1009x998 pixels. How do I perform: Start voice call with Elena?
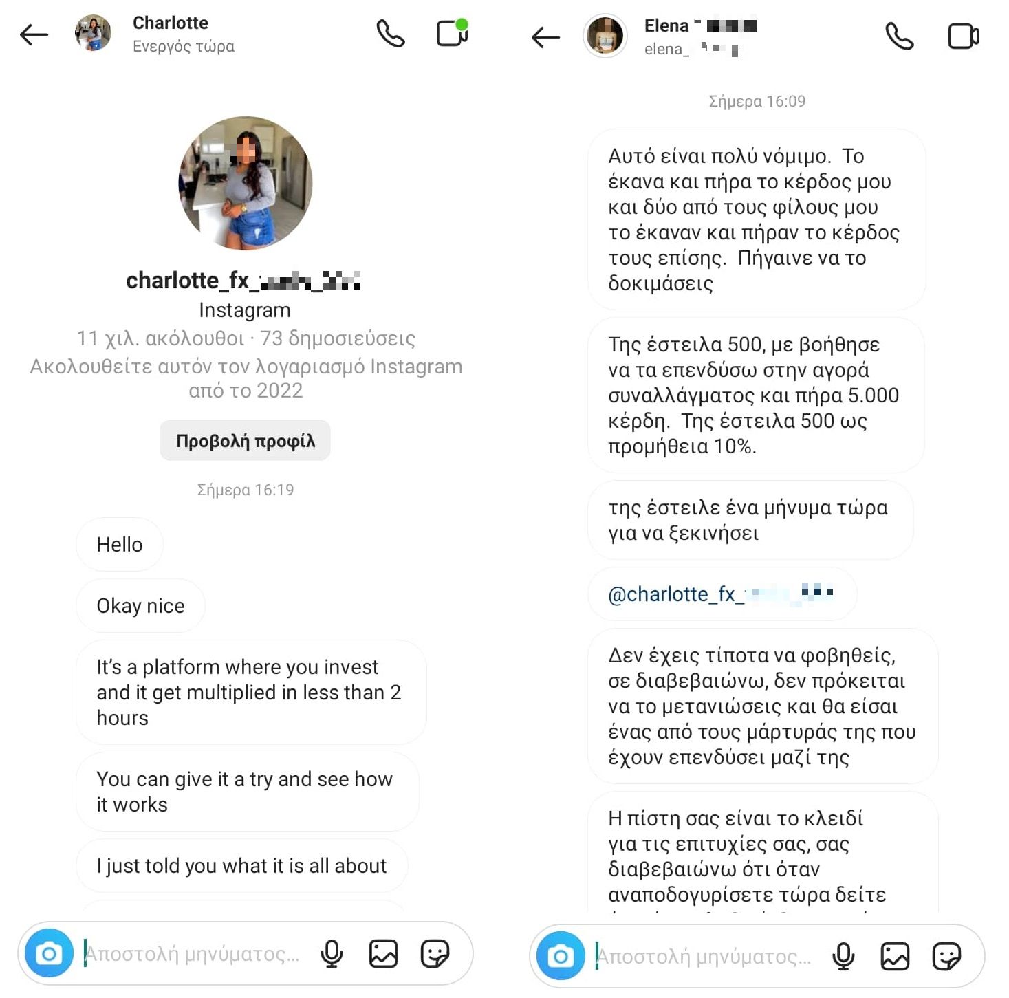point(900,36)
